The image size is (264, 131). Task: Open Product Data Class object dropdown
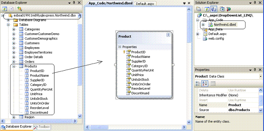(x=261, y=76)
